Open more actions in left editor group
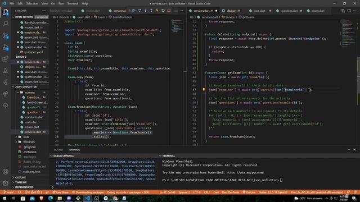360x202 pixels. (181, 11)
